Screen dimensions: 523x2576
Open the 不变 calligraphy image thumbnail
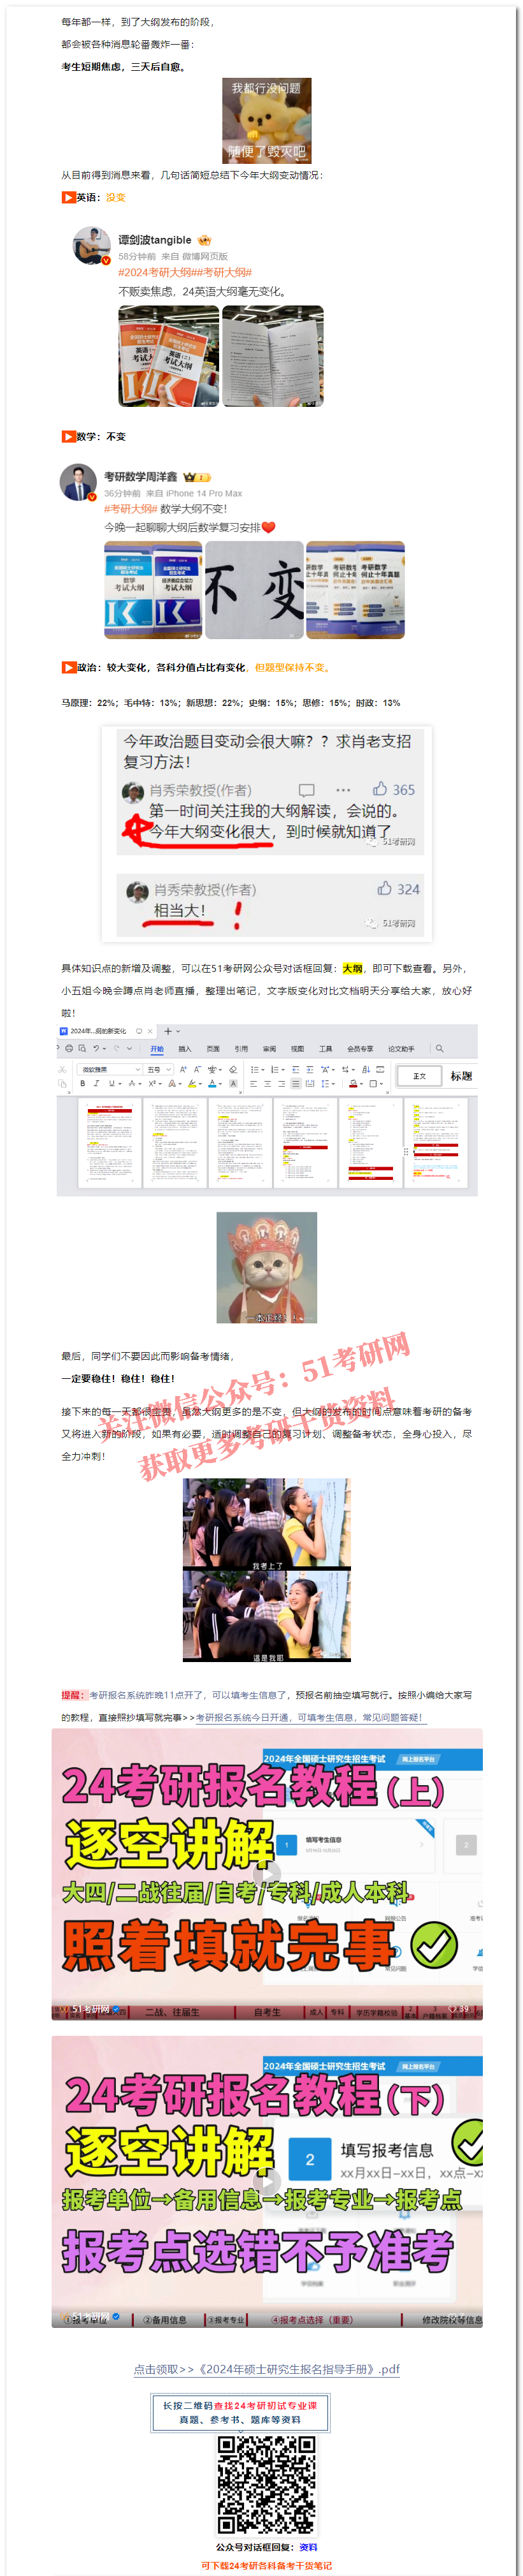[254, 590]
